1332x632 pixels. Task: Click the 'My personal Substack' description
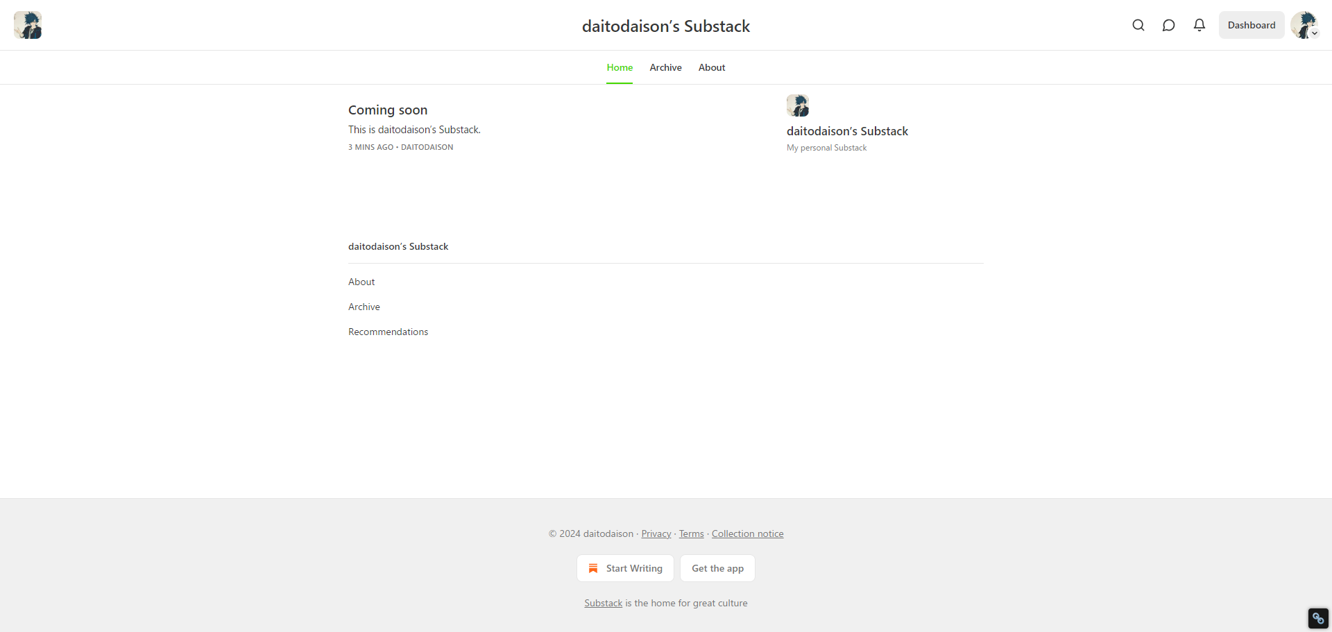pos(826,148)
